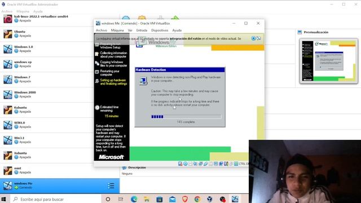Click the don't-show-again icon on the notification bar

pos(259,38)
